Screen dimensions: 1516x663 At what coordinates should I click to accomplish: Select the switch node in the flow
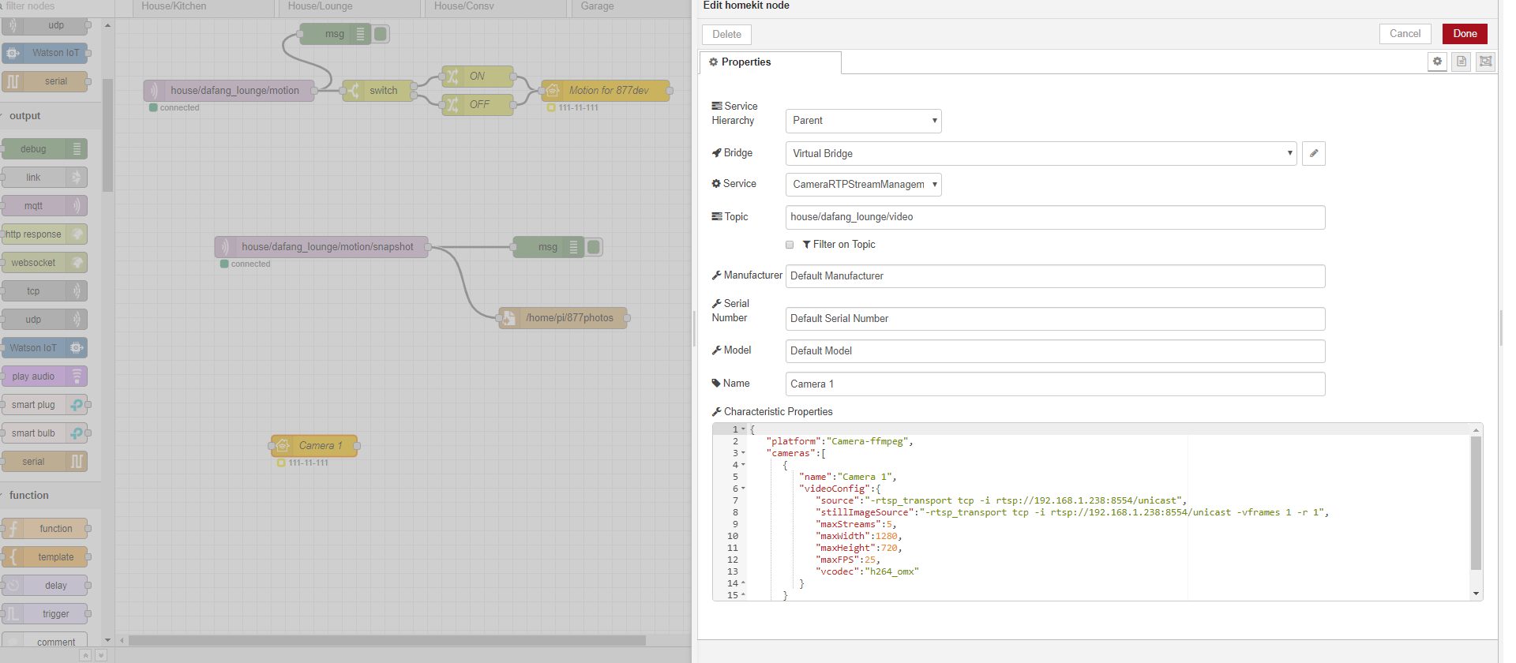coord(377,91)
